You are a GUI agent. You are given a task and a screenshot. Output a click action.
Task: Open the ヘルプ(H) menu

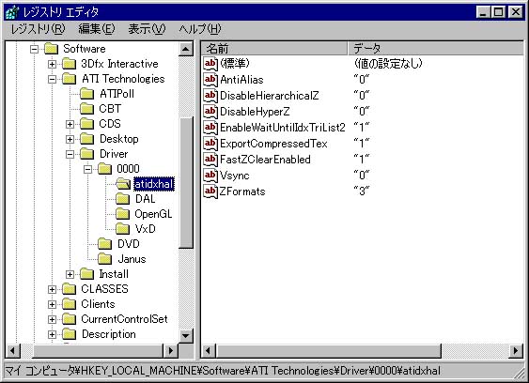pyautogui.click(x=200, y=29)
